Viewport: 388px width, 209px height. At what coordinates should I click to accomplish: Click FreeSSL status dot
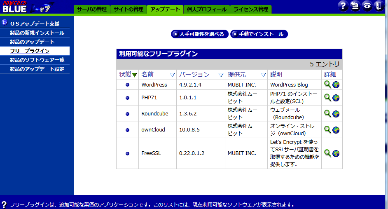click(x=127, y=153)
